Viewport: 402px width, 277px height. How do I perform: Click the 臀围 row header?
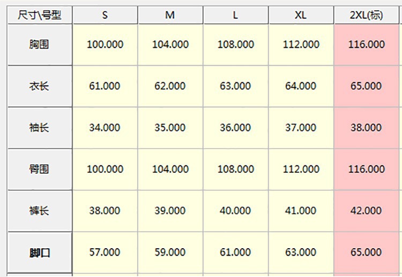[x=39, y=170]
